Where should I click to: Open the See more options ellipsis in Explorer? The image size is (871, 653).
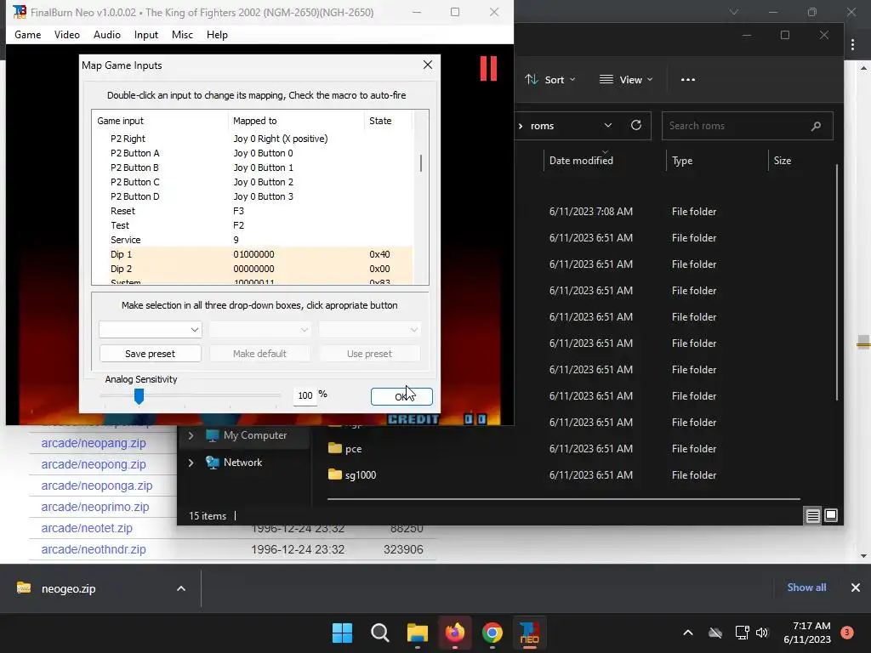coord(688,79)
